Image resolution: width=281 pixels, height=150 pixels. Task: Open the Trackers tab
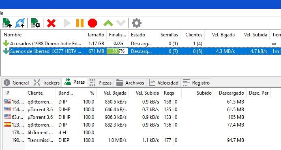[x=46, y=82]
